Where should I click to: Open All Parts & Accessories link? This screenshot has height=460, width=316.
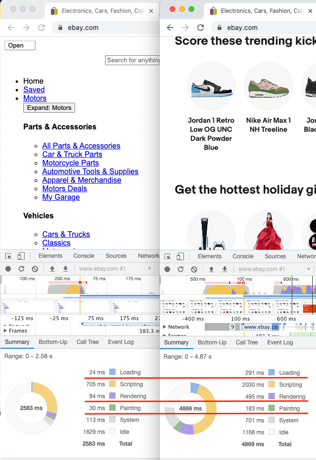(81, 146)
